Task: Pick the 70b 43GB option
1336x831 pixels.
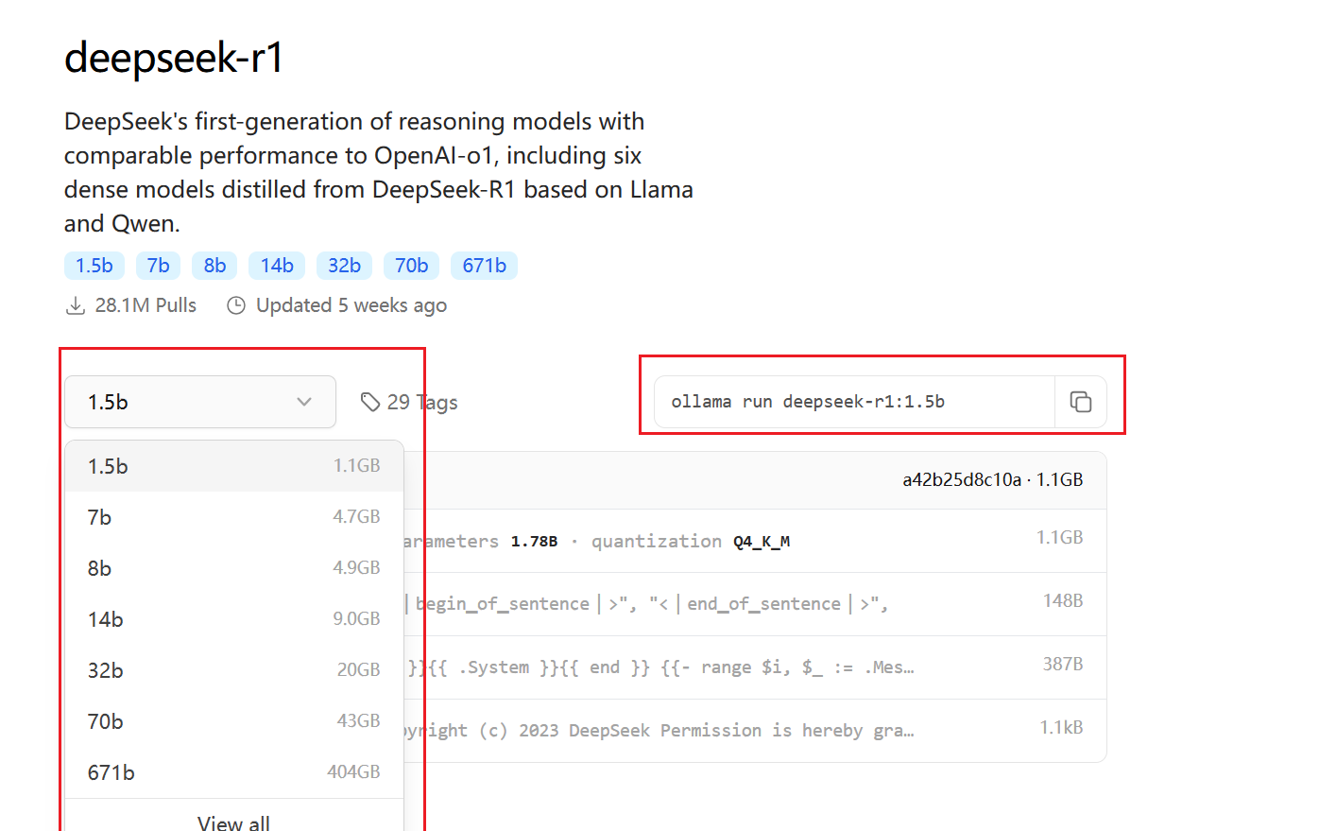Action: [x=234, y=721]
